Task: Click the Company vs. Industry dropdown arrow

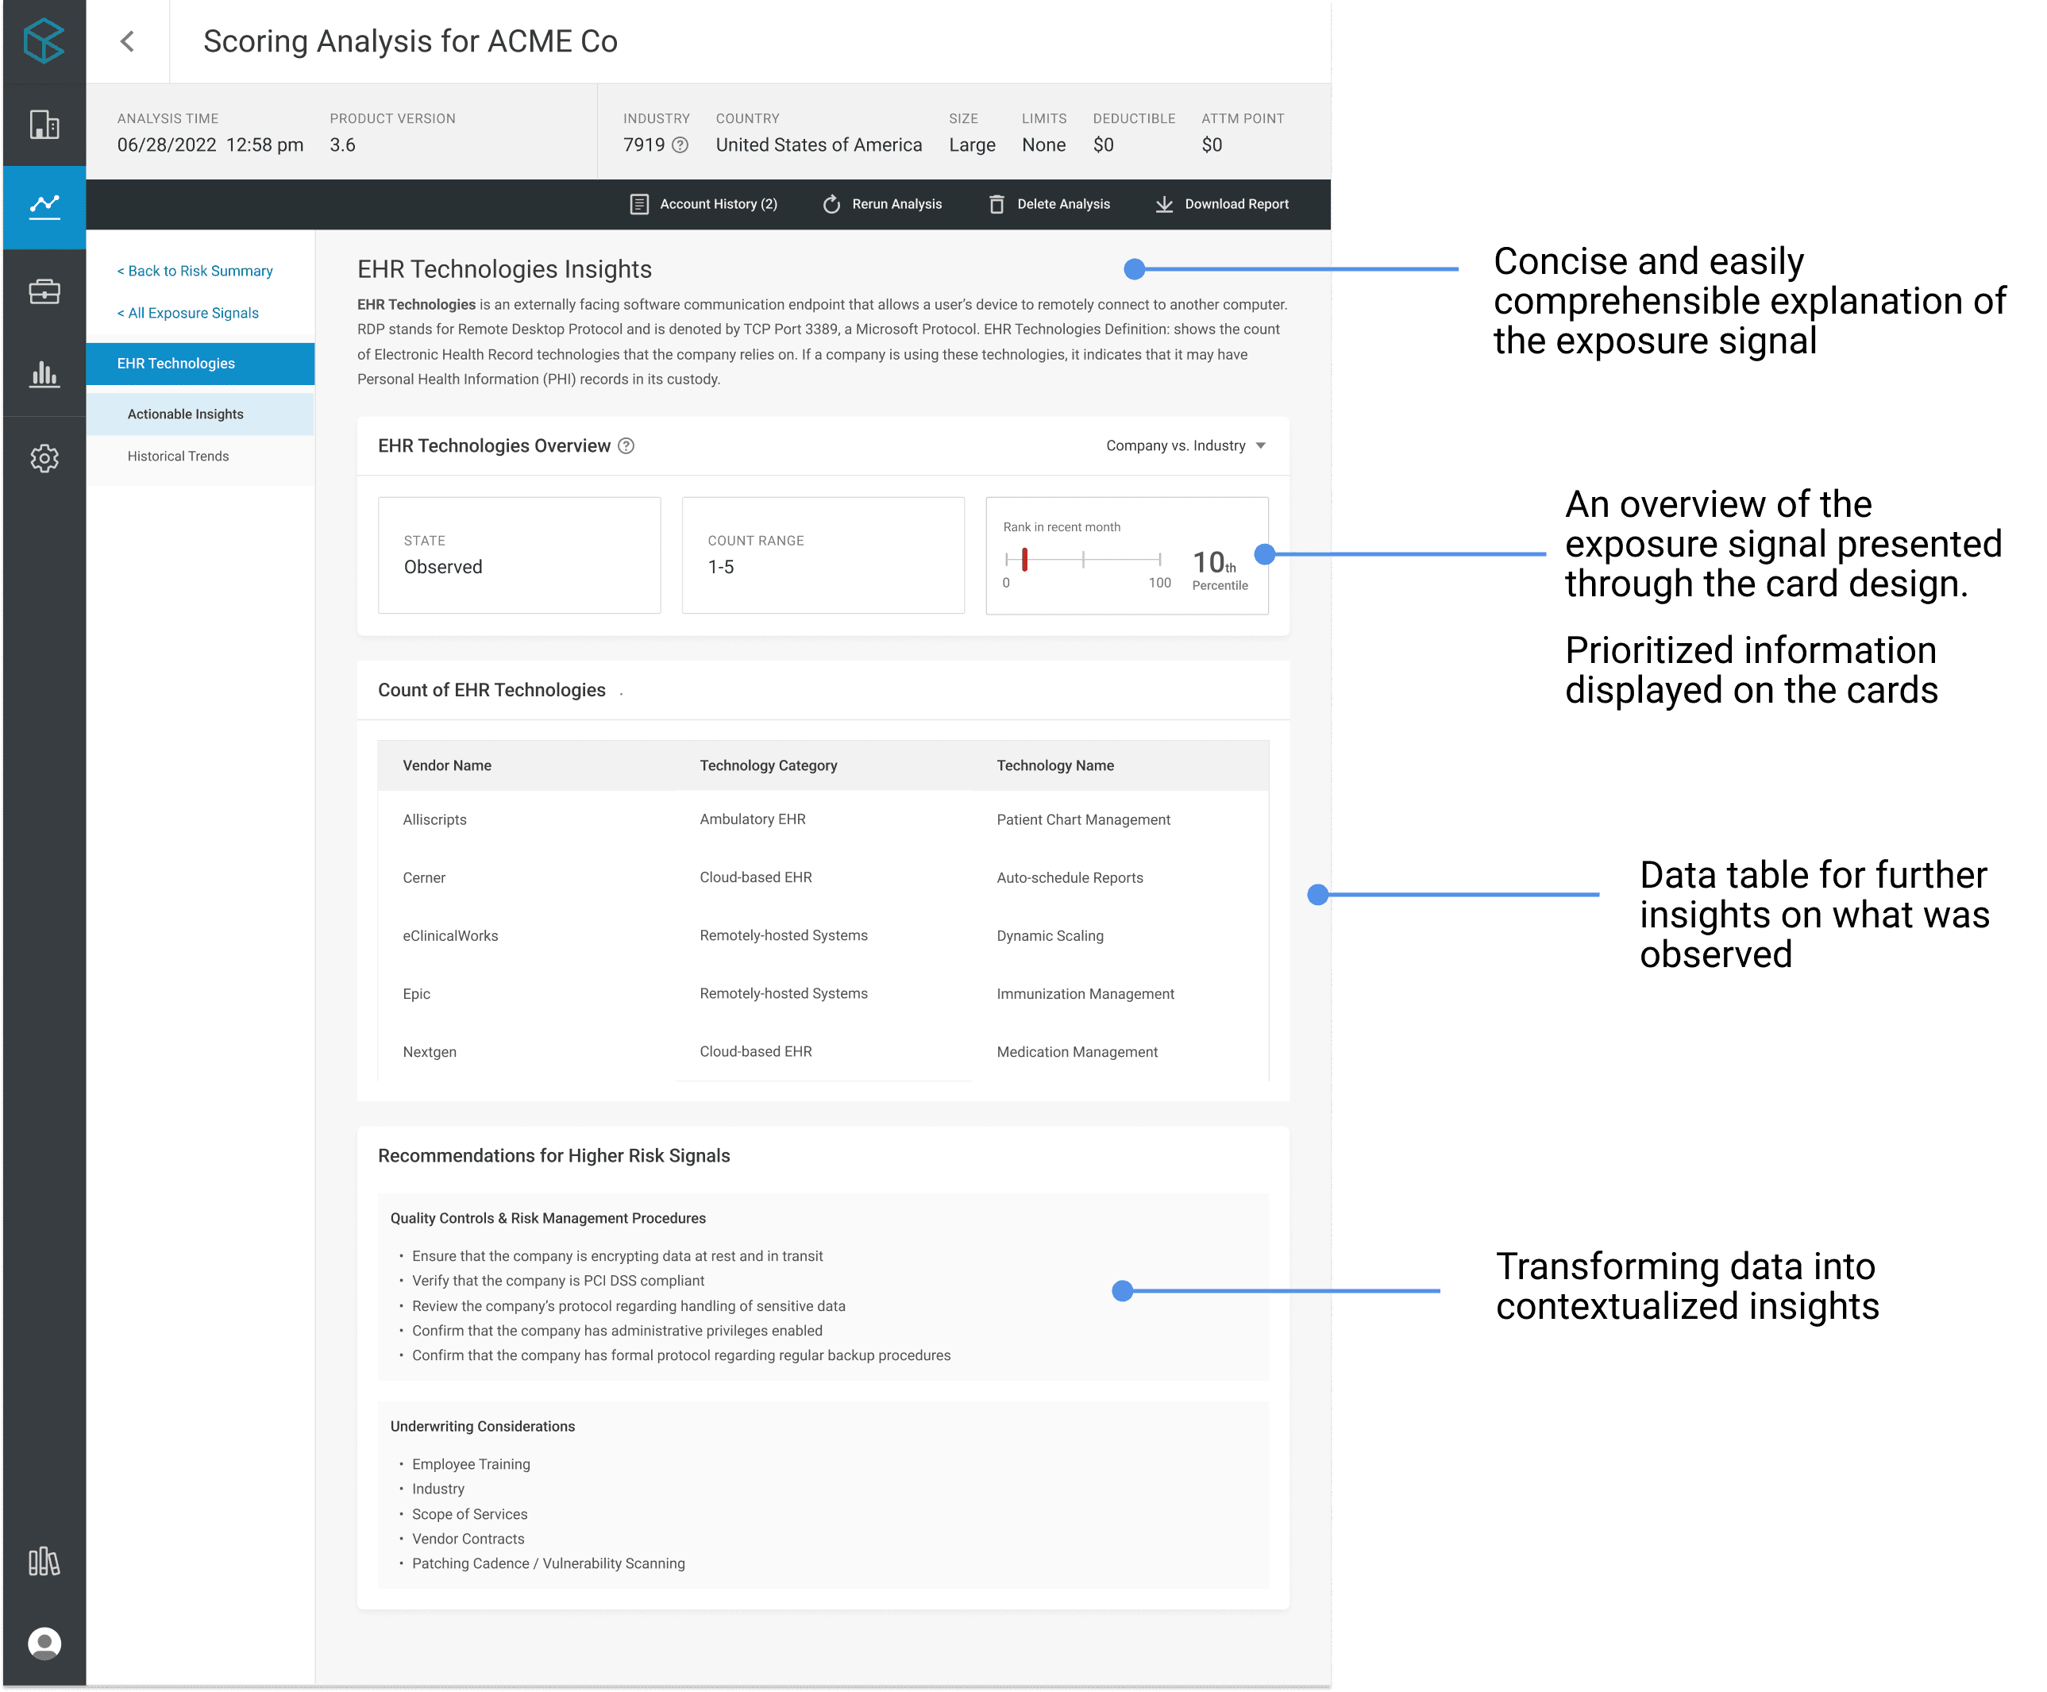Action: pyautogui.click(x=1260, y=446)
